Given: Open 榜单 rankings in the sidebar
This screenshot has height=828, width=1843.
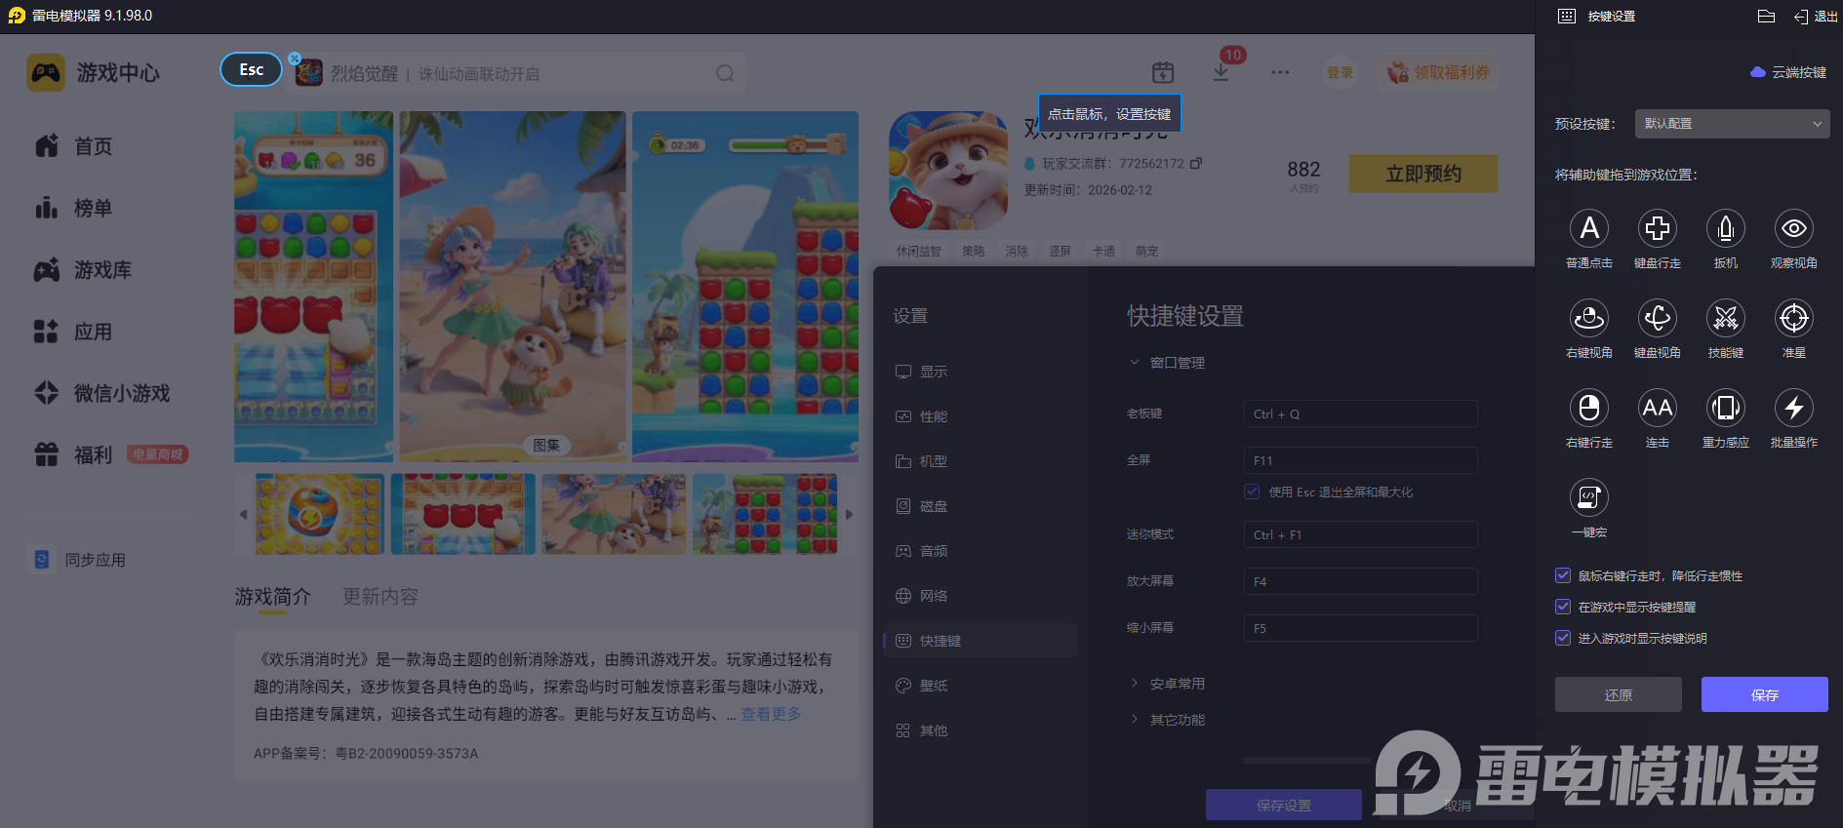Looking at the screenshot, I should click(x=74, y=208).
